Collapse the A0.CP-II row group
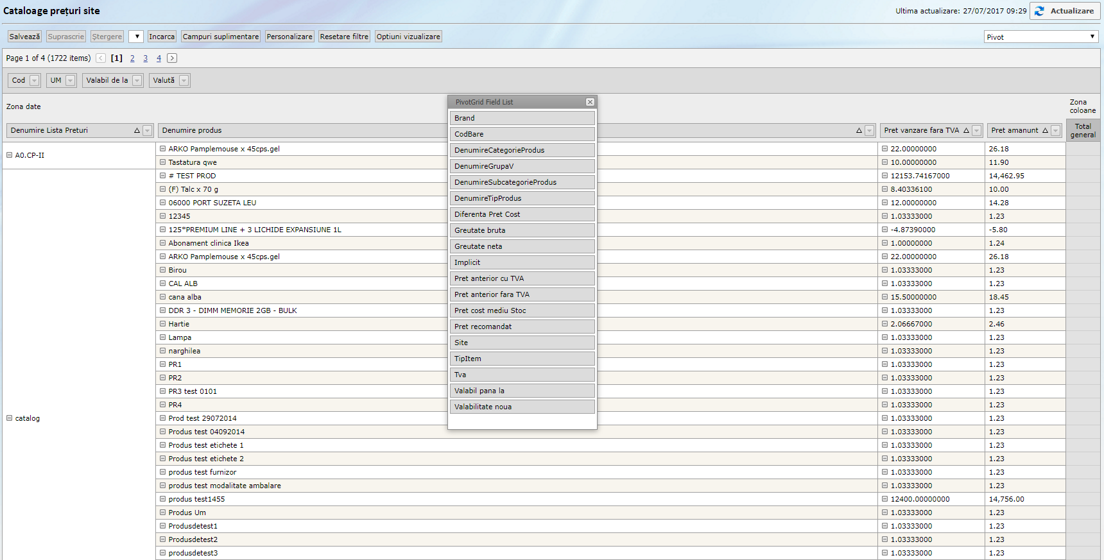1104x560 pixels. pyautogui.click(x=10, y=155)
